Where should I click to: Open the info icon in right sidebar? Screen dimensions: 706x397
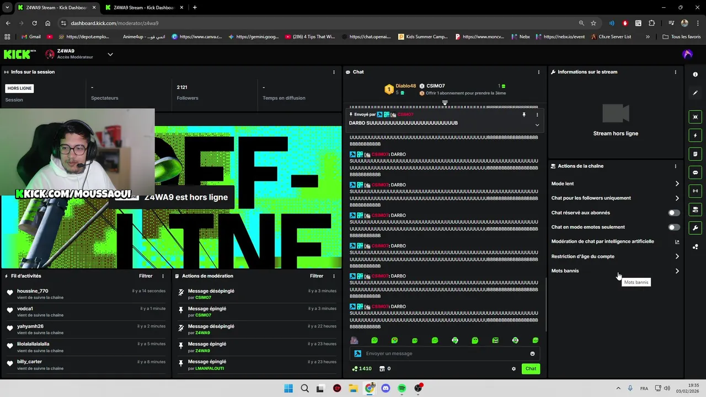coord(695,74)
